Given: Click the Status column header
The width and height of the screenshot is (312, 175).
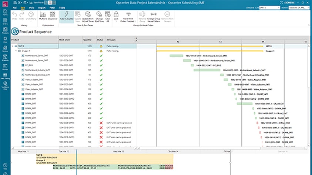Looking at the screenshot, I should click(x=101, y=40).
